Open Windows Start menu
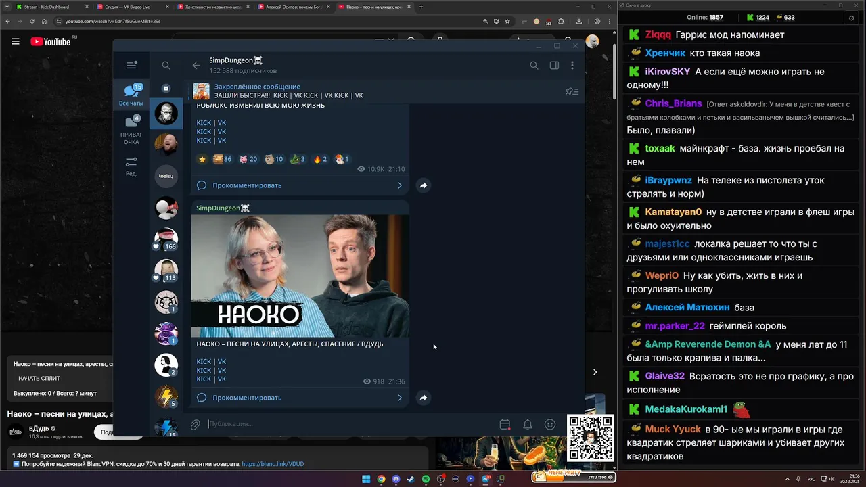This screenshot has height=487, width=866. (366, 479)
